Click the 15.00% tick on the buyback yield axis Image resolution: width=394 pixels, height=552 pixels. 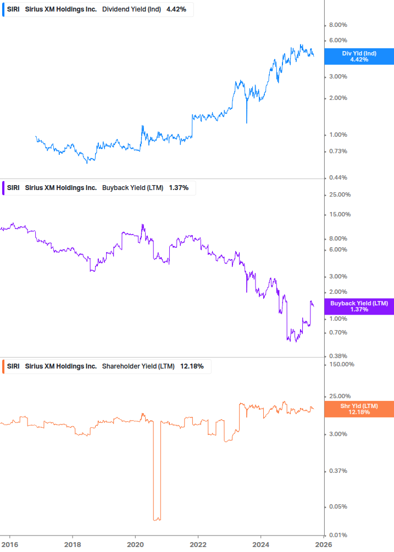point(340,214)
